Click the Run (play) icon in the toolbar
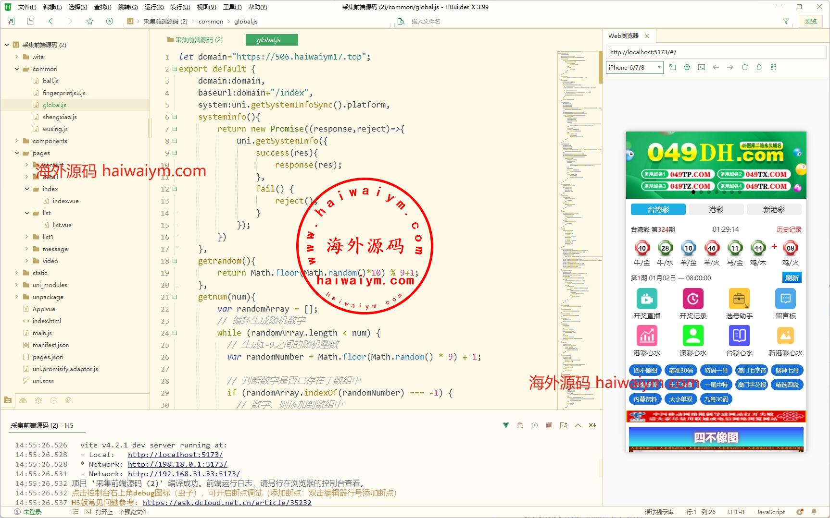The width and height of the screenshot is (830, 518). point(110,21)
